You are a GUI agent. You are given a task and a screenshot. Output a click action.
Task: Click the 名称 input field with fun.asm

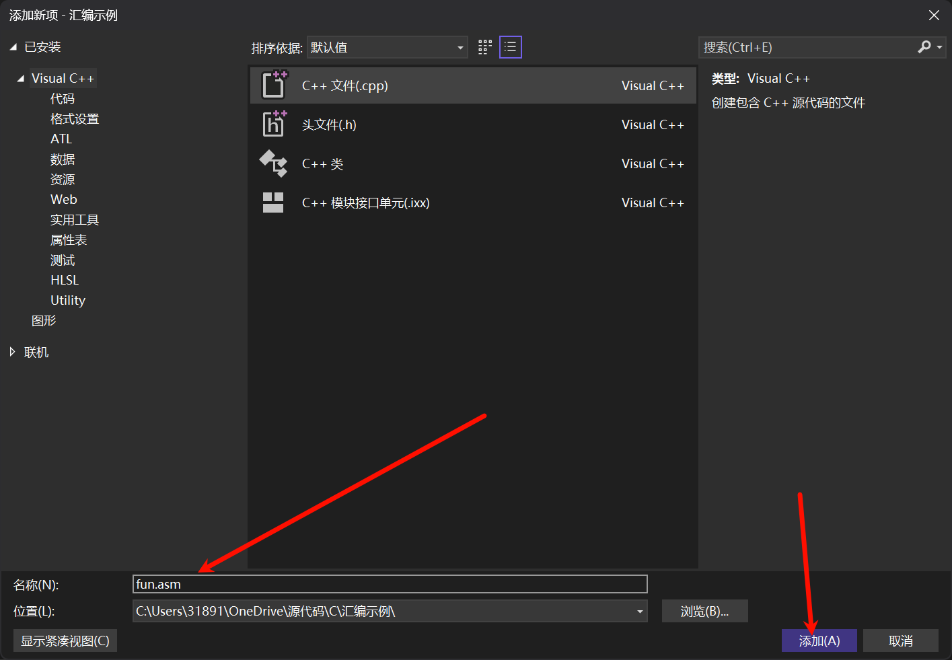coord(390,584)
